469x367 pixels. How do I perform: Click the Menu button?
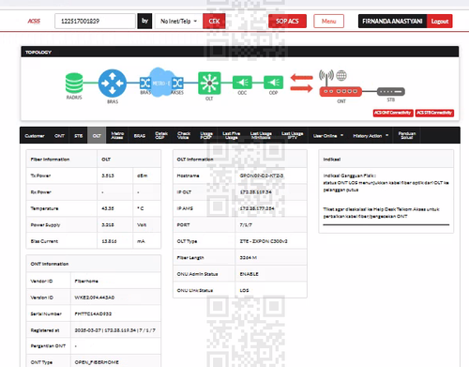pos(329,21)
